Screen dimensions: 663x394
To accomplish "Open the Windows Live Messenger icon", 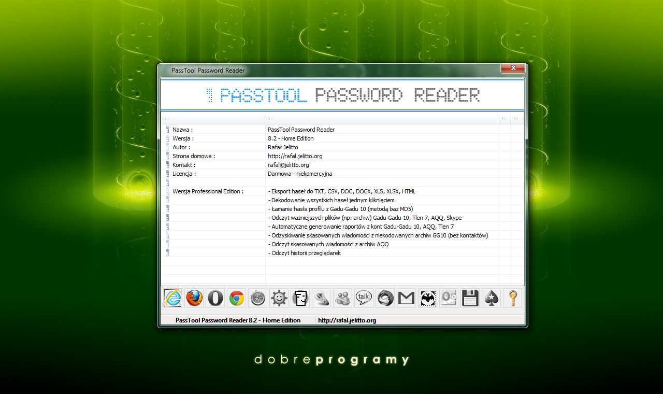I will coord(343,298).
